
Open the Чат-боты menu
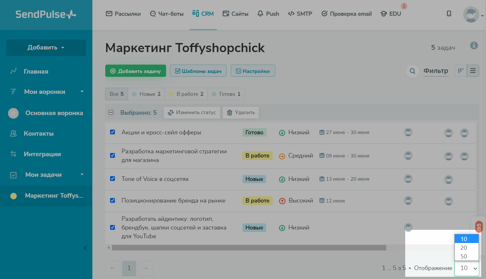[167, 14]
